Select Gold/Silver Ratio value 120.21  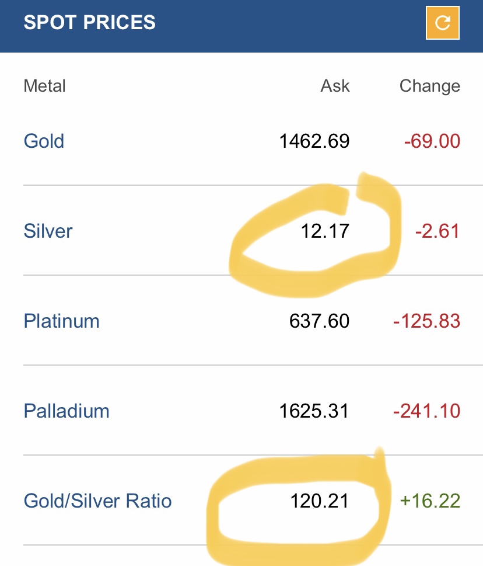coord(320,501)
